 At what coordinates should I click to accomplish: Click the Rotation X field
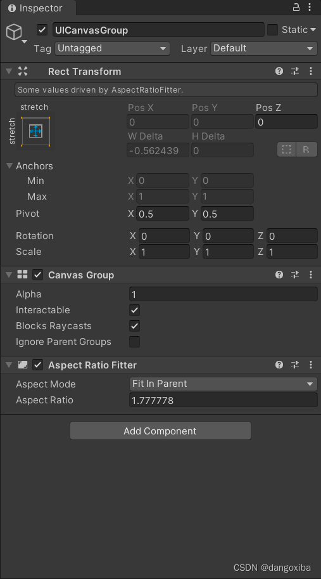coord(164,236)
